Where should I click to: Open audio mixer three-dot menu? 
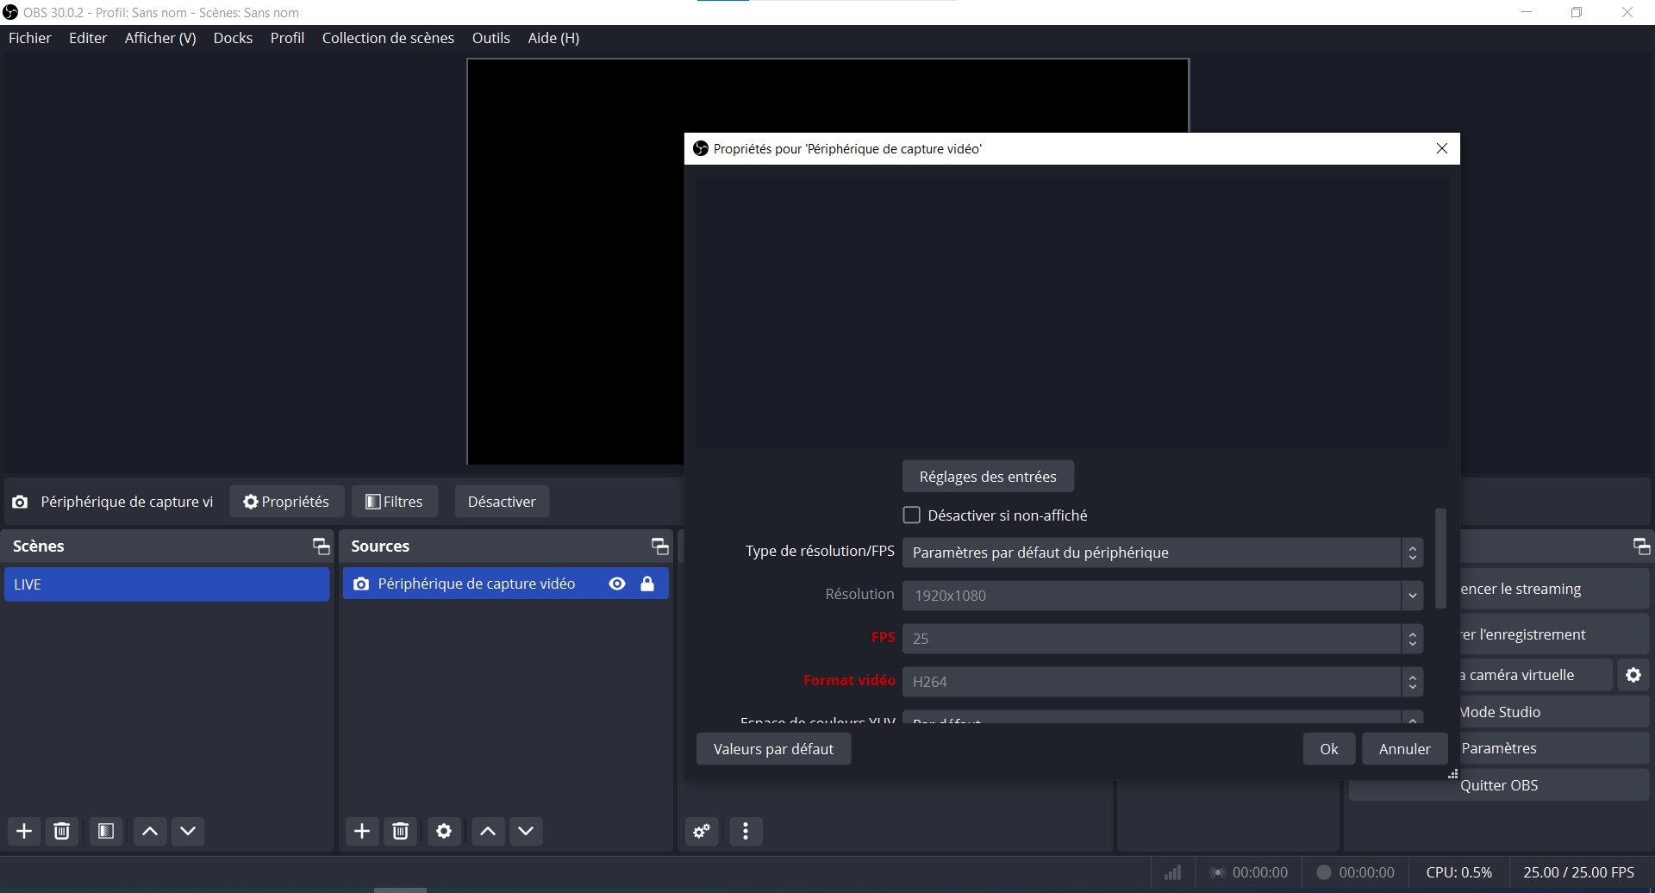746,831
